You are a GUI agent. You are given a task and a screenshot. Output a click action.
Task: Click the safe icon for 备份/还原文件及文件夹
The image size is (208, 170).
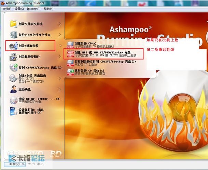tap(14, 35)
